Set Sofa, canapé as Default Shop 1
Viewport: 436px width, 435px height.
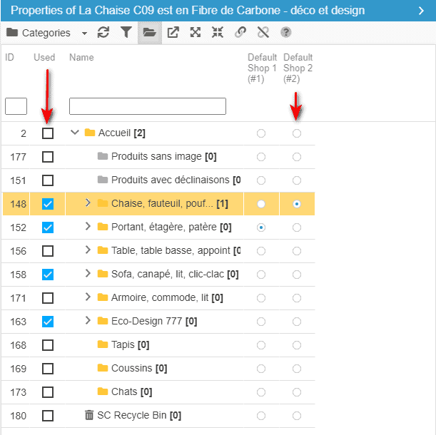(261, 275)
